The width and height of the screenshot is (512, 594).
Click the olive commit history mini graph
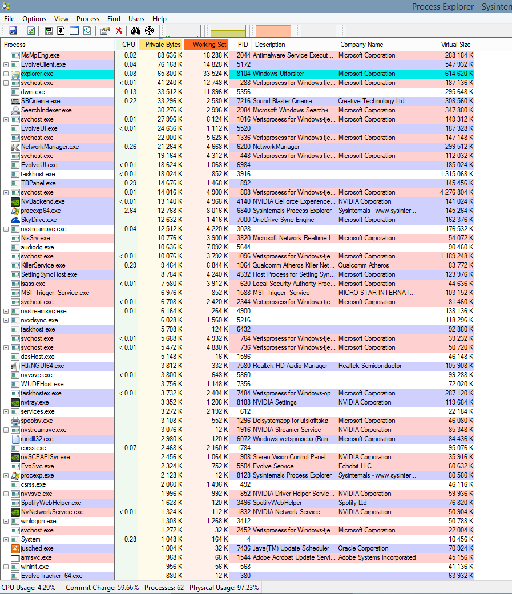228,31
